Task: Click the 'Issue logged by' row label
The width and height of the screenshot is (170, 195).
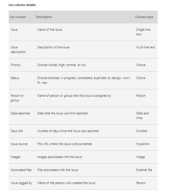Action: 22,183
